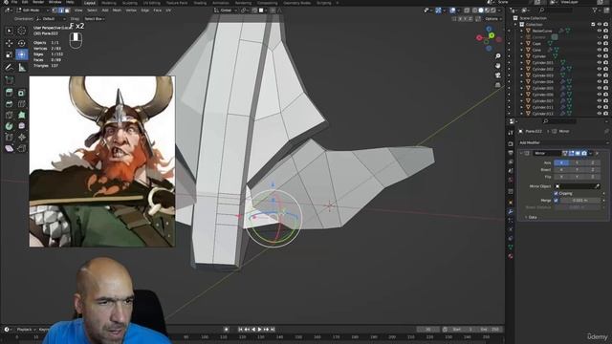The height and width of the screenshot is (344, 612).
Task: Select the Spin tool
Action: 10,126
